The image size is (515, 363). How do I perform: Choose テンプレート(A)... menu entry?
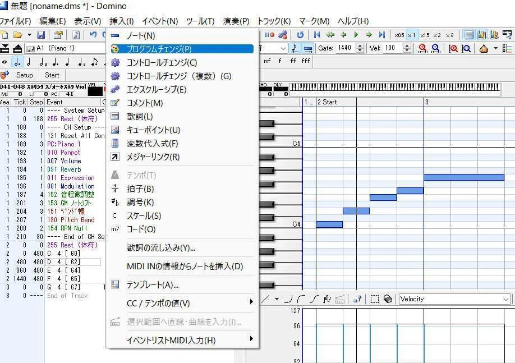point(181,284)
